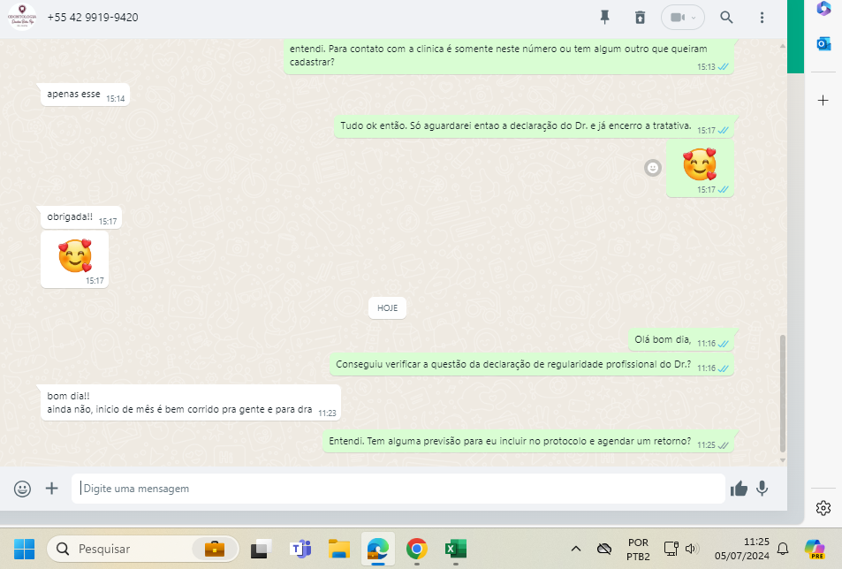Show hidden system tray icons
Screen dimensions: 842x569
point(576,549)
